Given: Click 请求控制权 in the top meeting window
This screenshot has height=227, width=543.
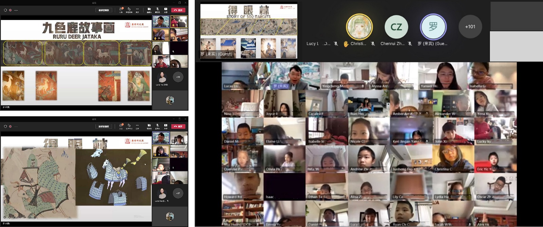Looking at the screenshot, I should click(104, 10).
